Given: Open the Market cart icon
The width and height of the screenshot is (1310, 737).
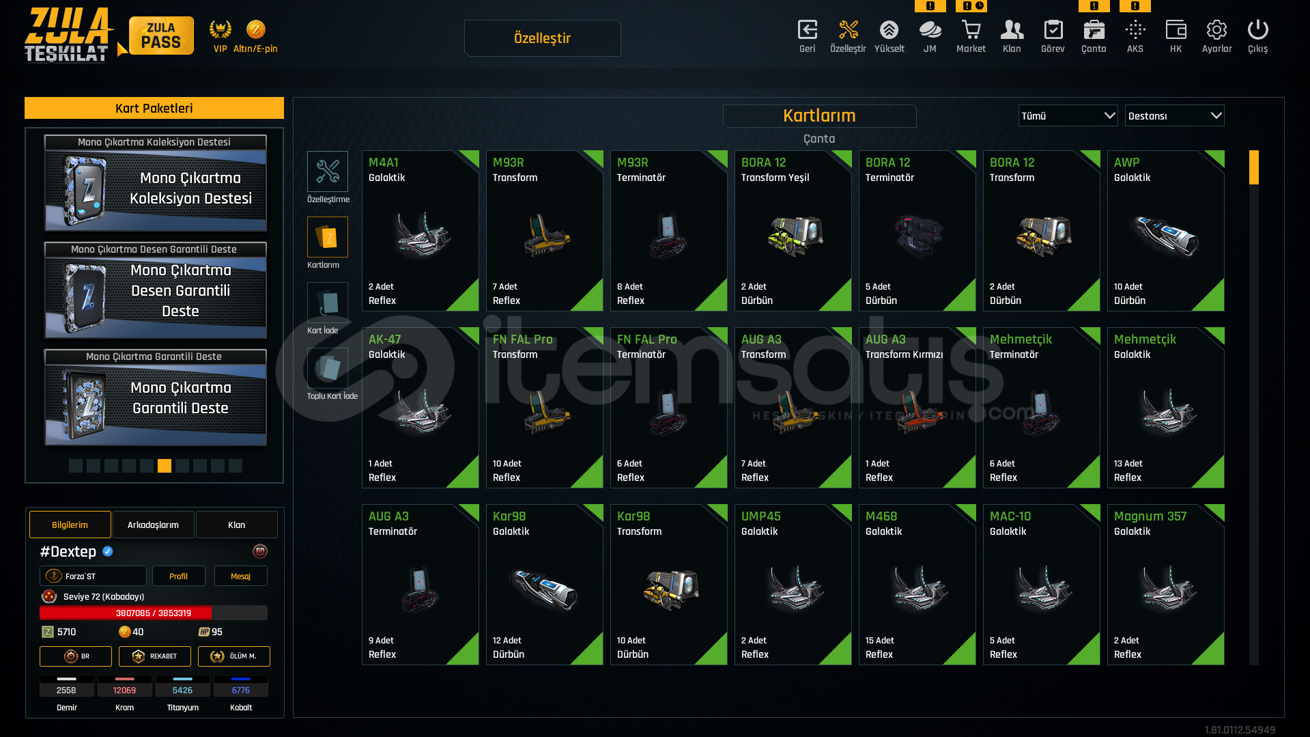Looking at the screenshot, I should pos(971,30).
